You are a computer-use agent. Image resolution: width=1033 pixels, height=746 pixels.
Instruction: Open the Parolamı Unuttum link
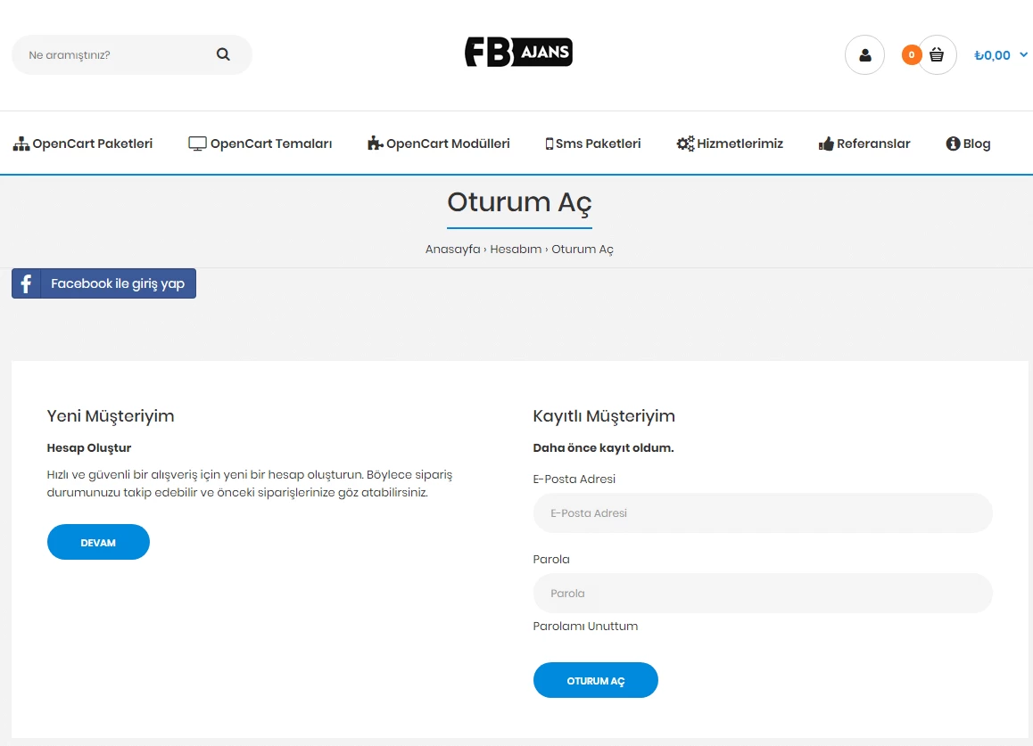point(585,626)
